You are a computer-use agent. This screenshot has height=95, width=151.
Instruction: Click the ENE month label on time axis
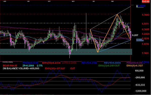[112, 1]
